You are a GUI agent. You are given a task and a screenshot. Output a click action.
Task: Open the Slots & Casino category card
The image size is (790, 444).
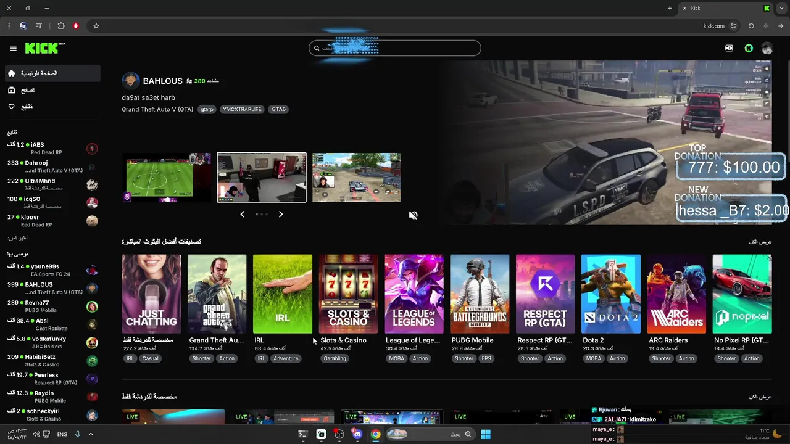[348, 294]
